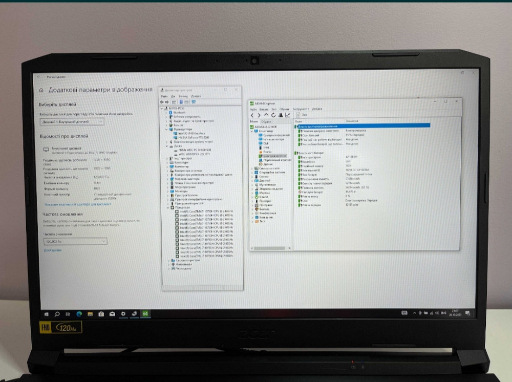The height and width of the screenshot is (382, 512).
Task: Open the 120,002 Гц refresh rate dropdown
Action: (75, 240)
